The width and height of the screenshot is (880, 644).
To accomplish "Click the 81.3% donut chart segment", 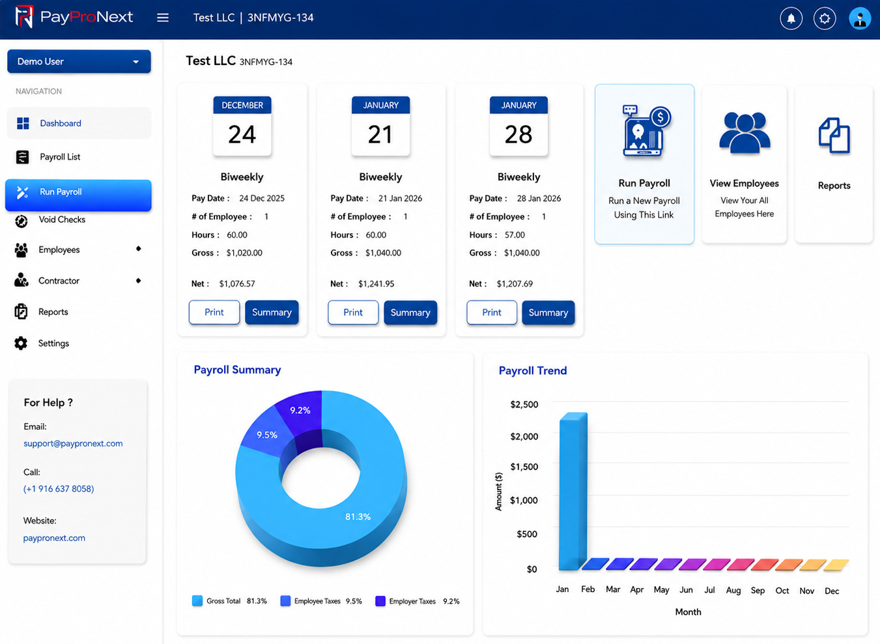I will (x=358, y=517).
